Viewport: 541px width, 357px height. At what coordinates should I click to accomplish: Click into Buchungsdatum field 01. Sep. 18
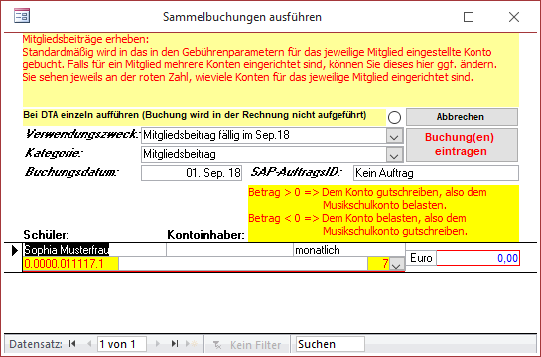(x=192, y=173)
